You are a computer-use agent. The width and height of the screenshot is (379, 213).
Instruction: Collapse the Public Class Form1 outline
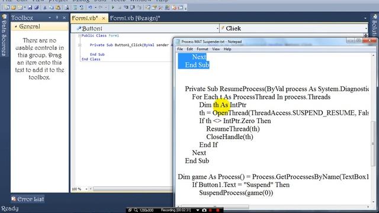[79, 35]
